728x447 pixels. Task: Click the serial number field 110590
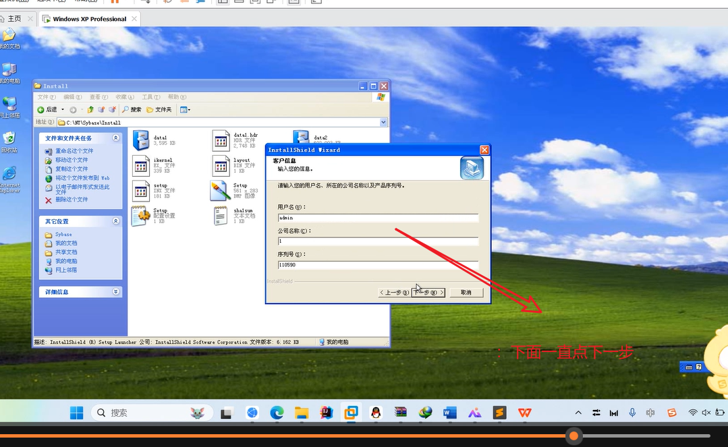click(377, 264)
